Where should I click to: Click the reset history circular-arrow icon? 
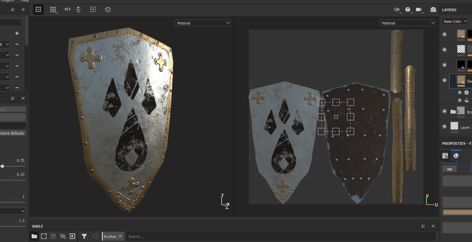pyautogui.click(x=108, y=10)
